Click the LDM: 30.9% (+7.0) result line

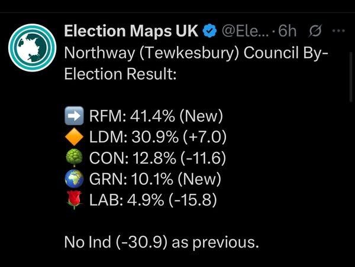[x=157, y=138]
